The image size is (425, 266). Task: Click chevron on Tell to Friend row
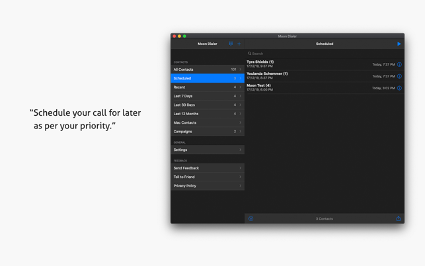pos(240,177)
